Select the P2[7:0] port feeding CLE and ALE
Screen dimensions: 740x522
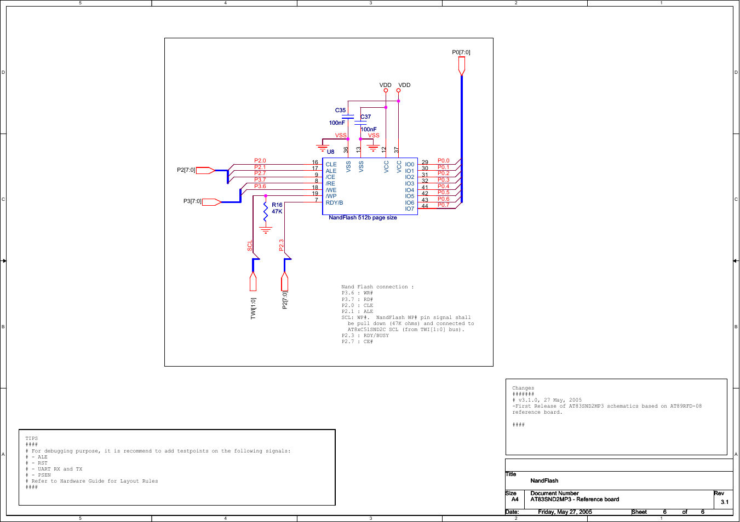pos(205,170)
